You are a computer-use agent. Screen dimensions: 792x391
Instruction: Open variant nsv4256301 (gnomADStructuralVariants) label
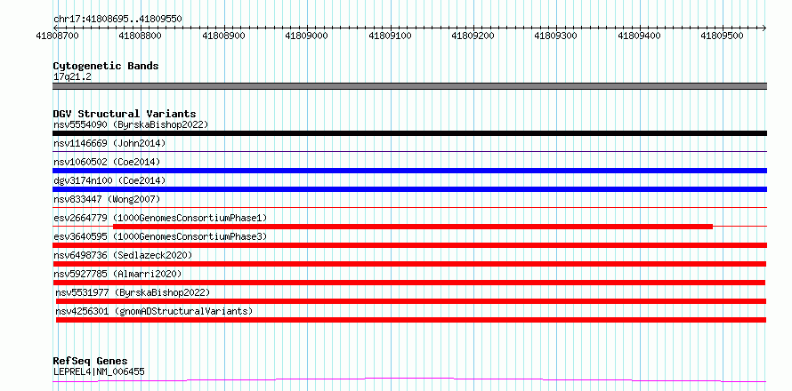(x=154, y=311)
